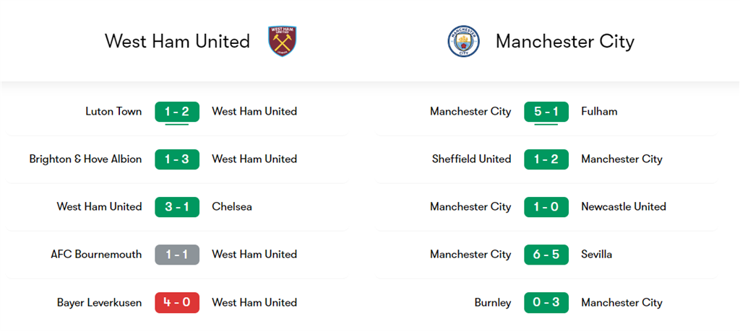Viewport: 740px width, 331px height.
Task: Click the red 4 - 0 Leverkusen loss badge
Action: pos(177,303)
